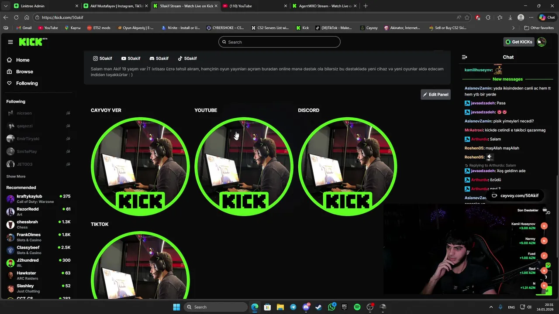The height and width of the screenshot is (314, 559).
Task: Open kraftykaylub recommended channel
Action: 38,199
